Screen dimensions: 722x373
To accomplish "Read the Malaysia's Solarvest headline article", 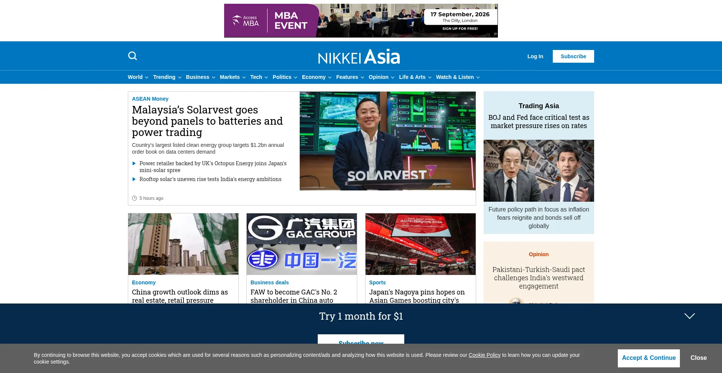I will (x=207, y=121).
